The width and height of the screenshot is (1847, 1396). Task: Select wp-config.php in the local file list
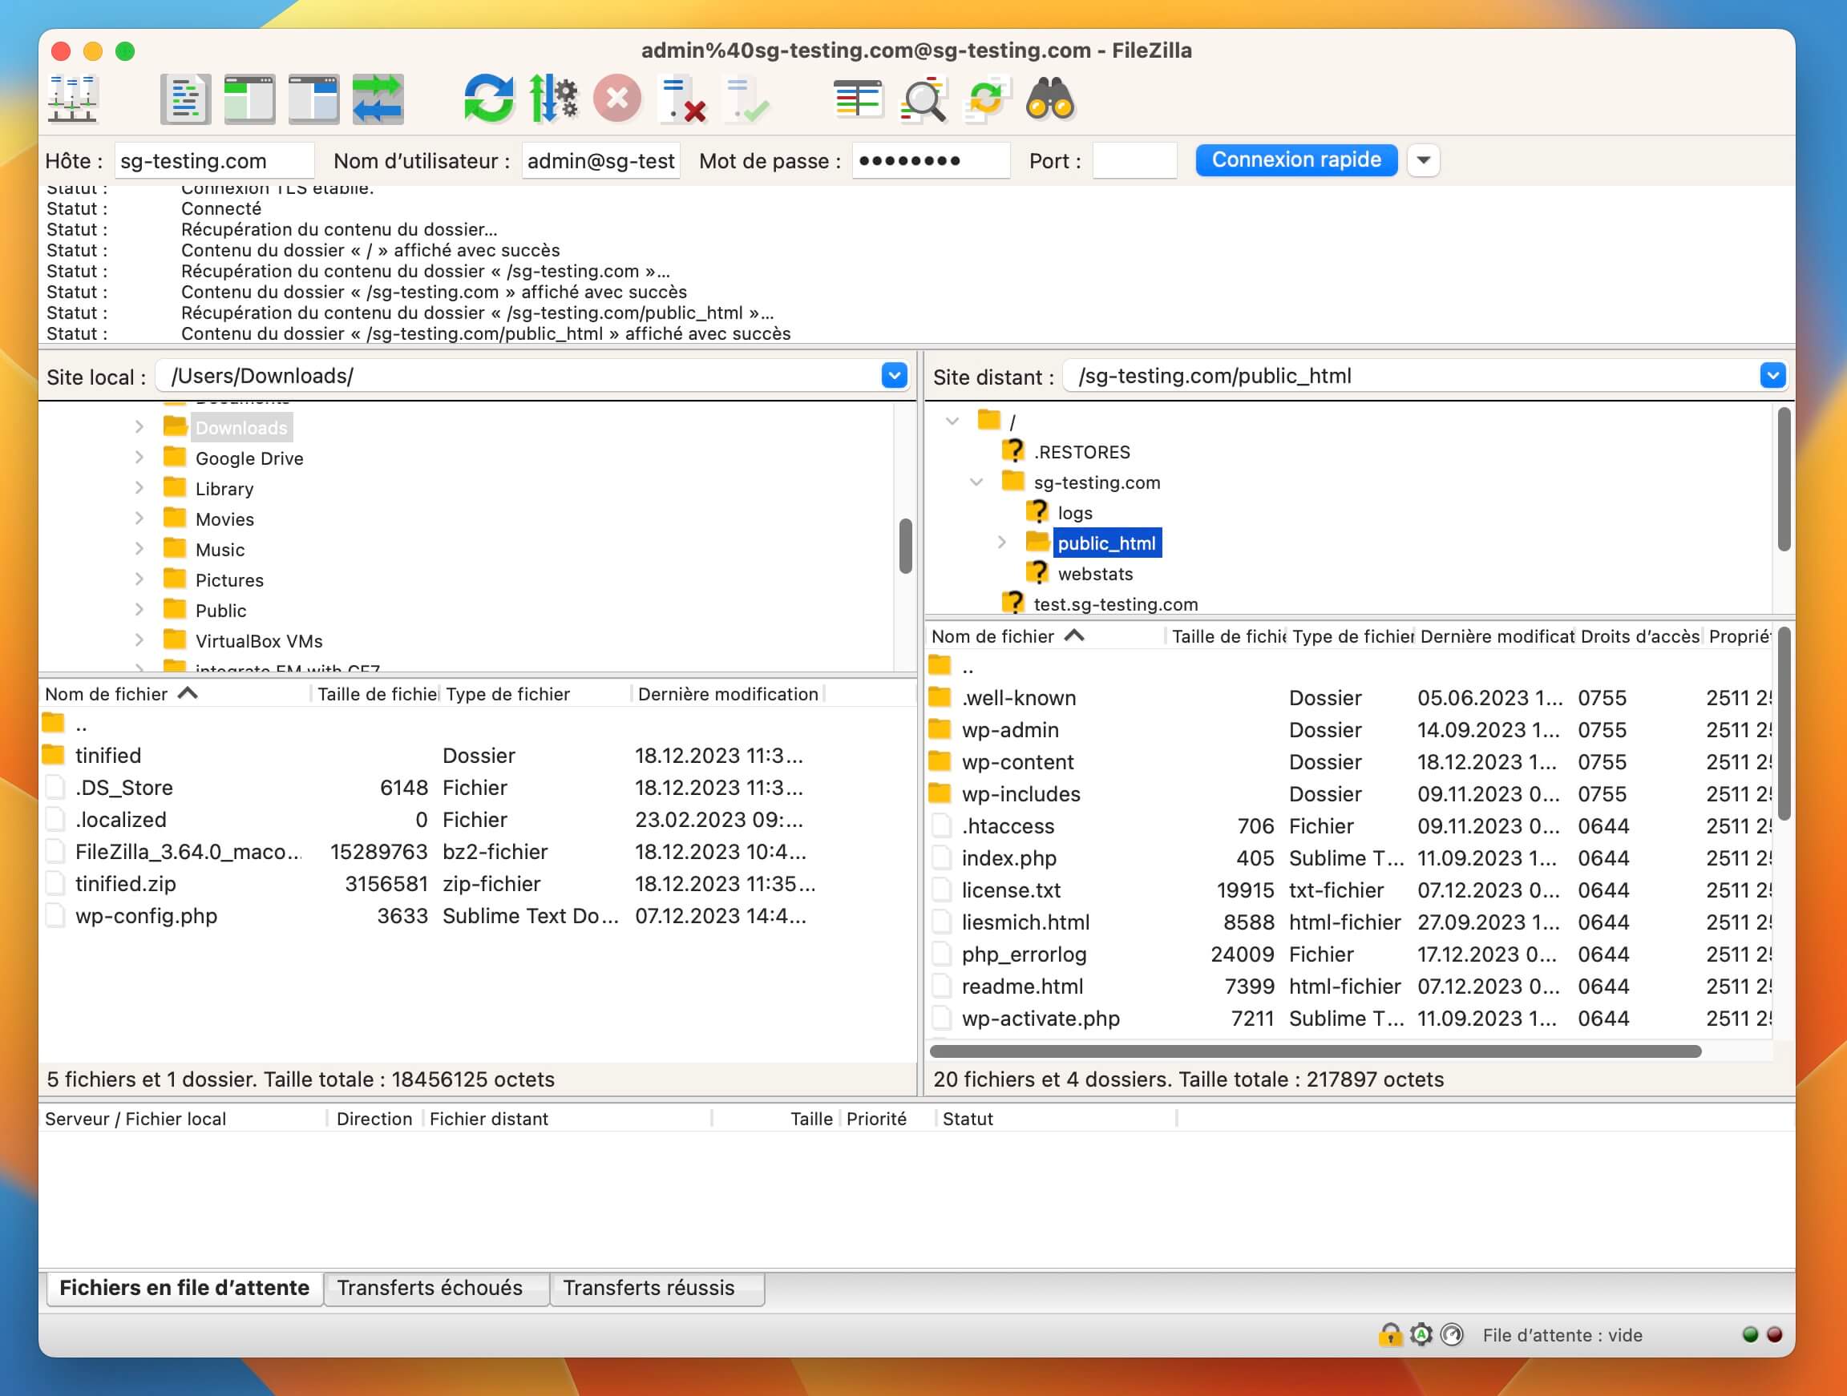click(x=478, y=916)
